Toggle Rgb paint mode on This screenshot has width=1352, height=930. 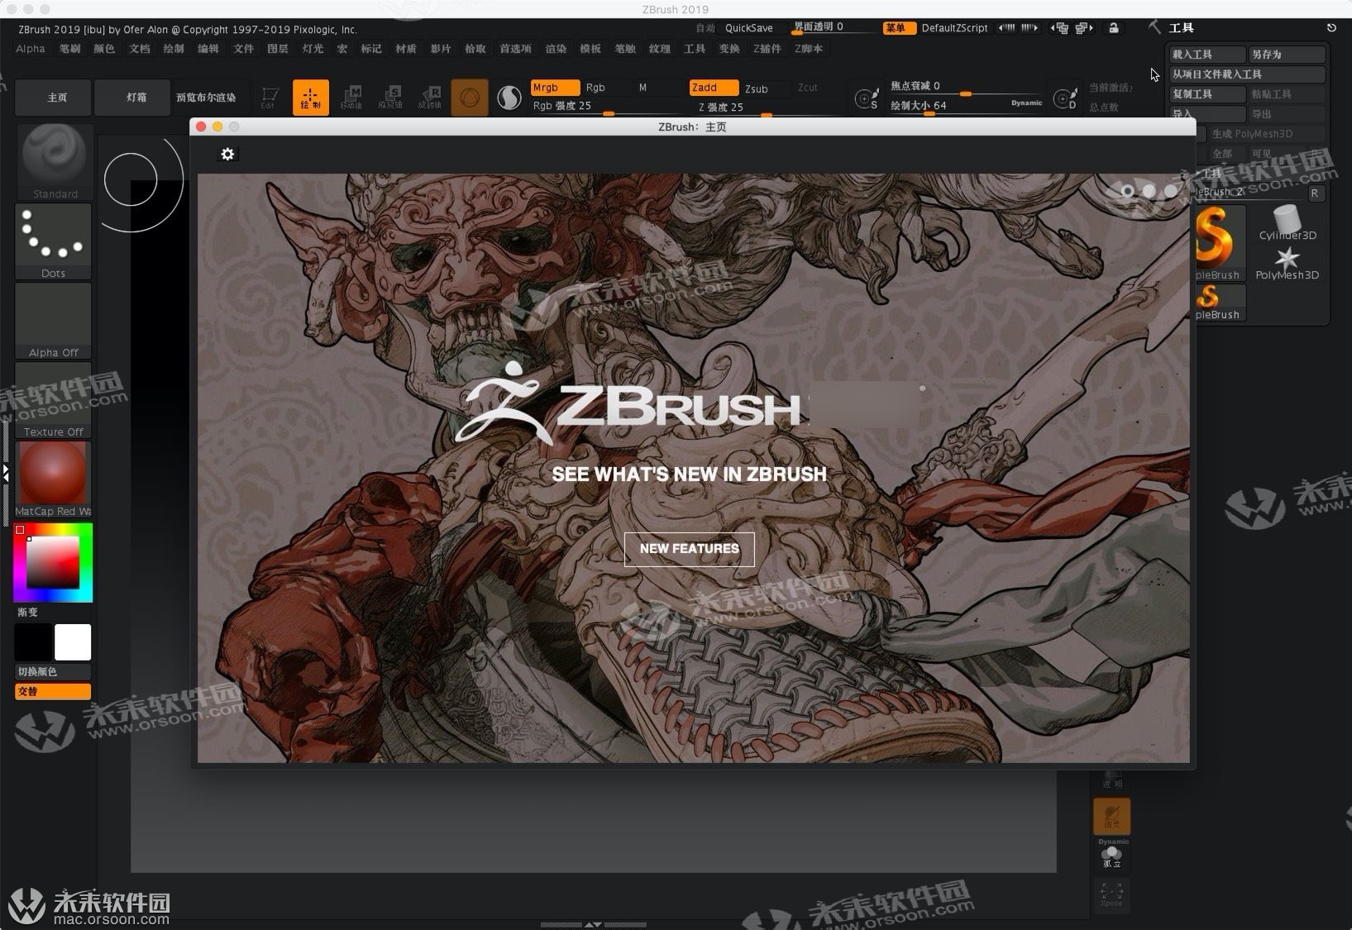click(597, 87)
